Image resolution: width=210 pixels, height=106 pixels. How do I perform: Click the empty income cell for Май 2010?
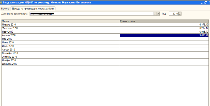(164, 39)
